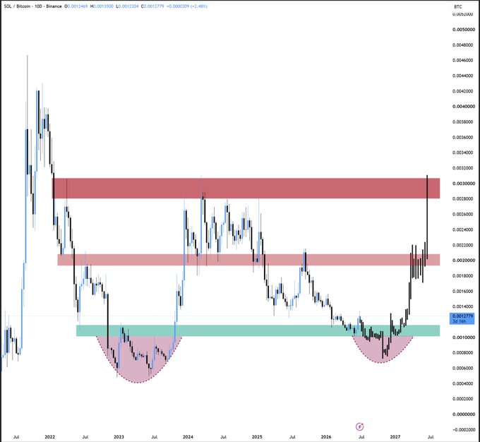Viewport: 480px width, 442px height.
Task: Click the 2023 label on the time axis
Action: 119,437
